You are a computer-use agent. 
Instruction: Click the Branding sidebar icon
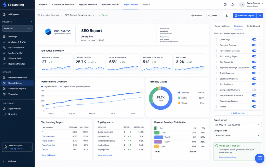[4, 114]
